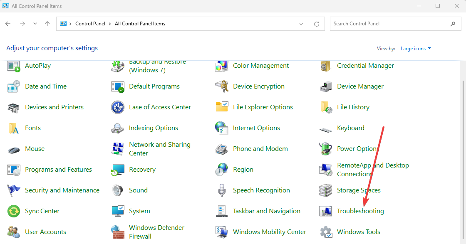Image resolution: width=466 pixels, height=244 pixels.
Task: Open the Storage Spaces icon
Action: [326, 190]
